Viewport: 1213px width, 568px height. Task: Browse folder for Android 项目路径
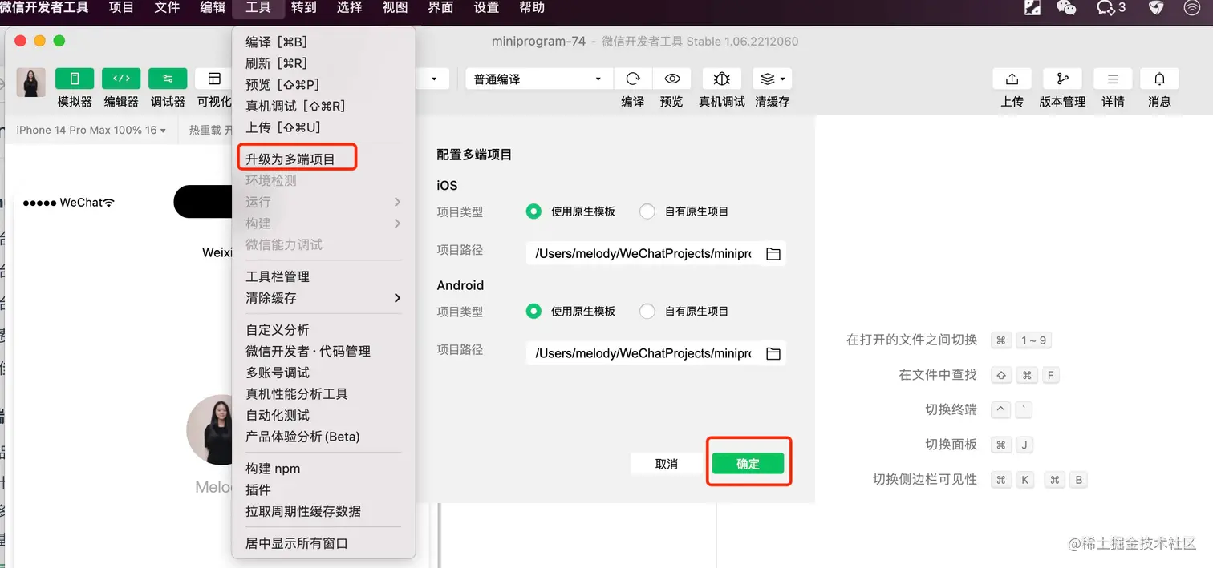point(773,353)
